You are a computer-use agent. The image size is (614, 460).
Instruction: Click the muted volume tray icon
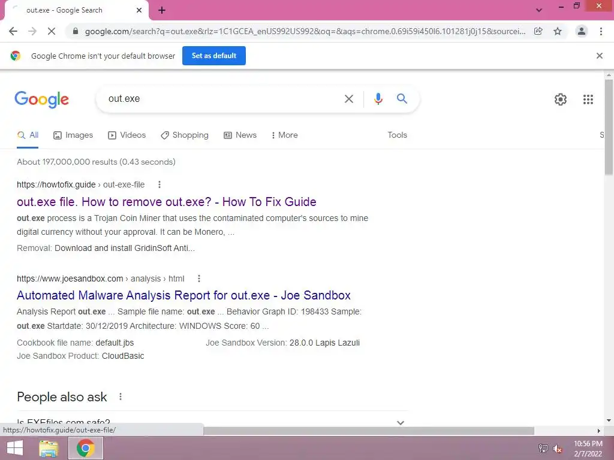point(557,448)
